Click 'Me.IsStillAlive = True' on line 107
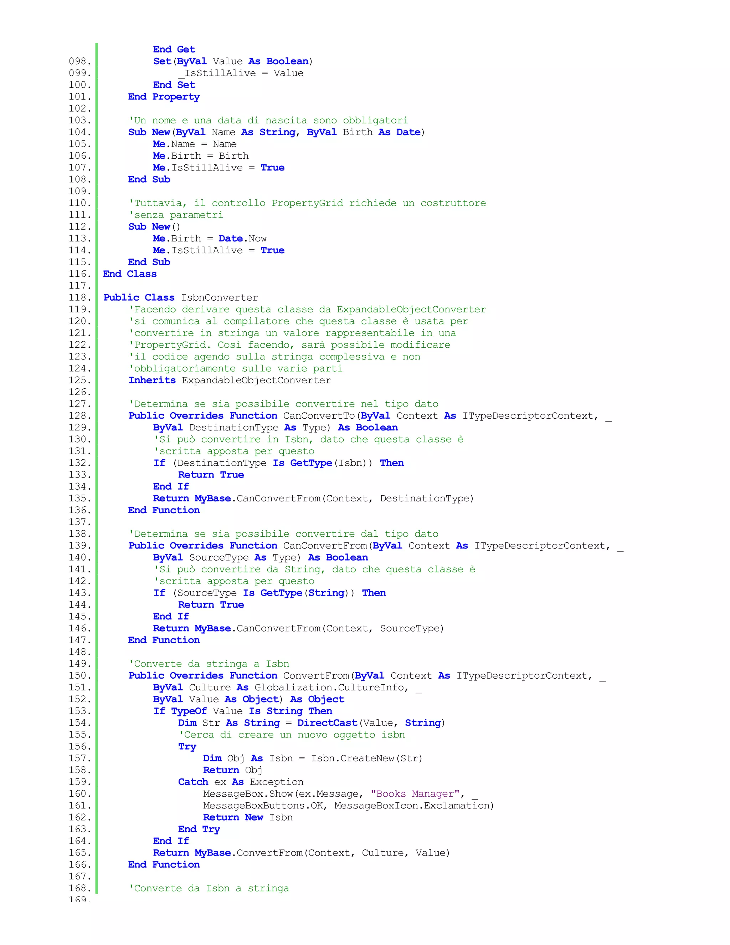 (x=219, y=168)
